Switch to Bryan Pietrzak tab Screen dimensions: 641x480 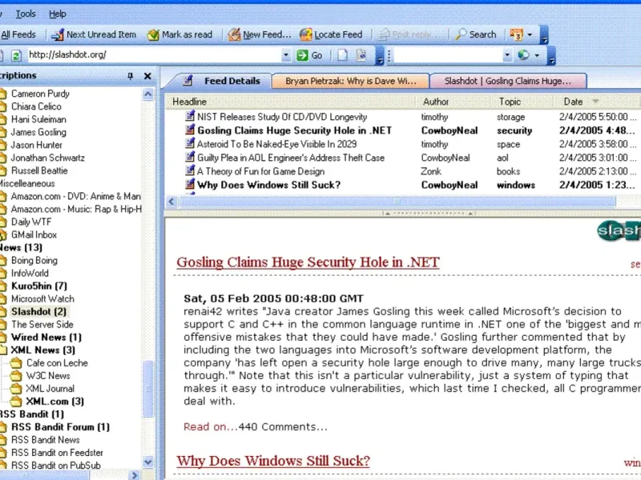point(350,81)
